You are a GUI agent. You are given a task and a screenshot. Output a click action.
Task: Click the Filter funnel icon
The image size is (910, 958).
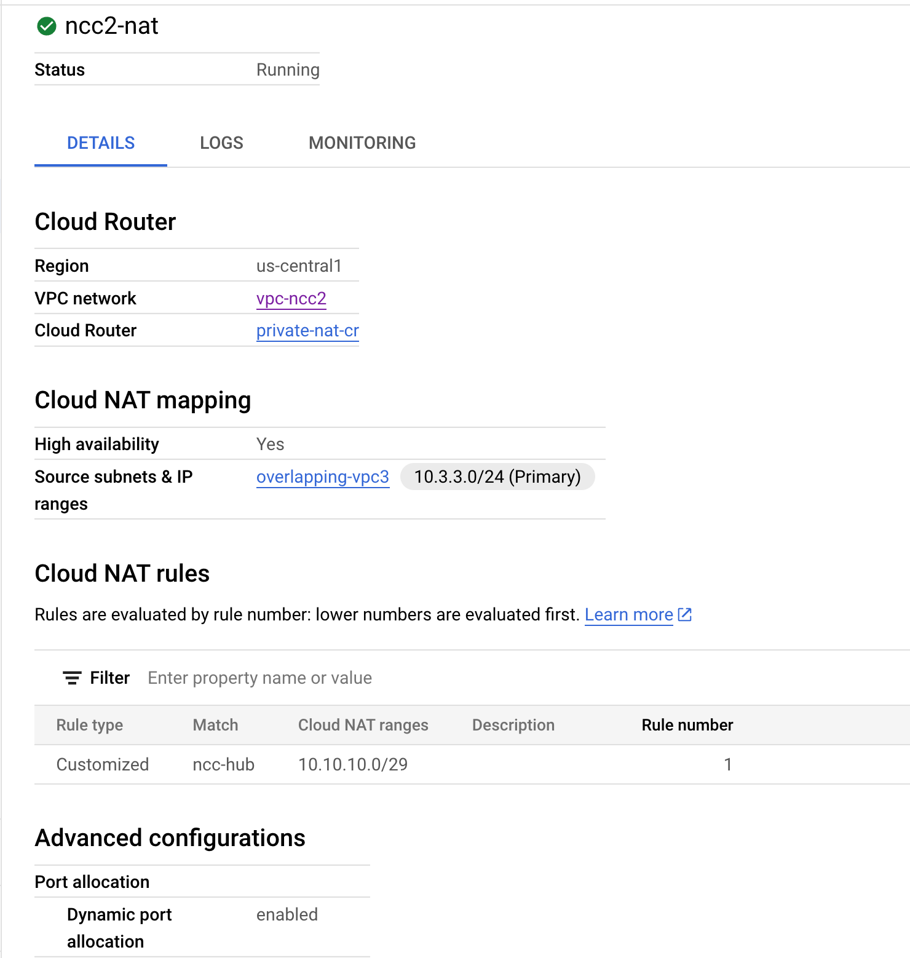pyautogui.click(x=72, y=678)
